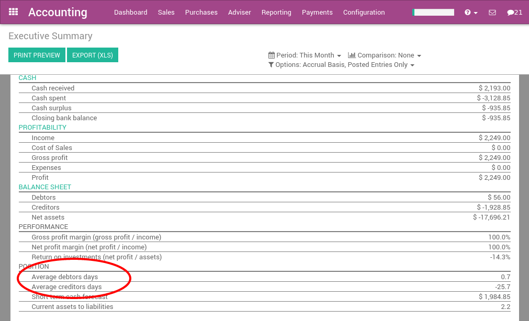This screenshot has height=321, width=529.
Task: Open the apps grid icon
Action: 13,12
